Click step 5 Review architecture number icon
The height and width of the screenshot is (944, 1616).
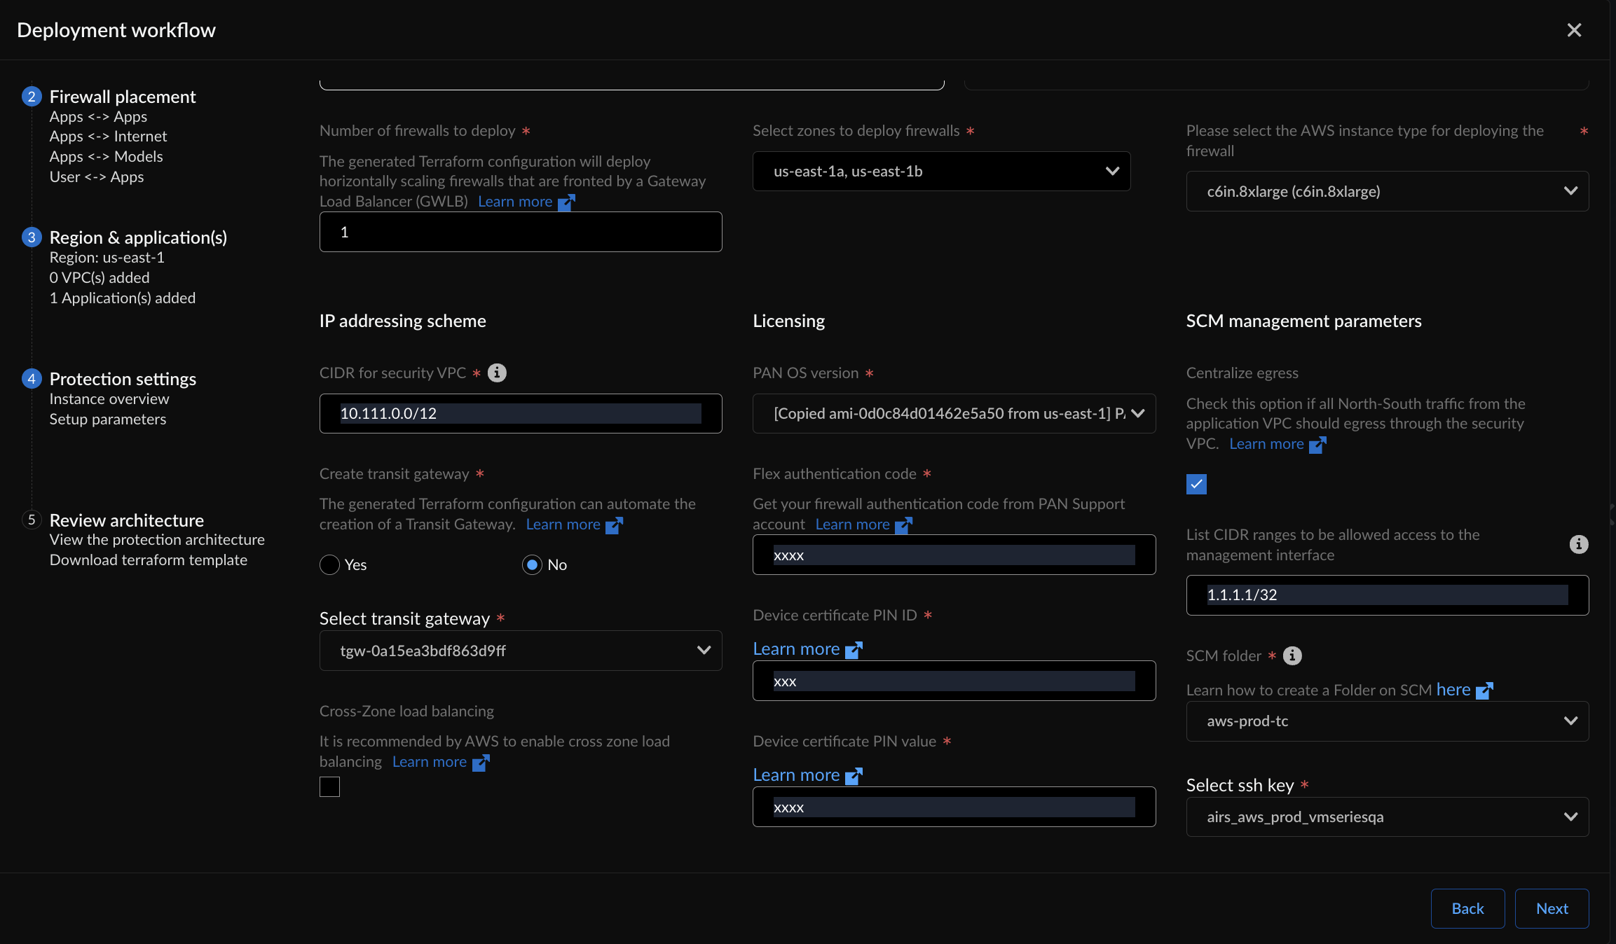pyautogui.click(x=32, y=520)
